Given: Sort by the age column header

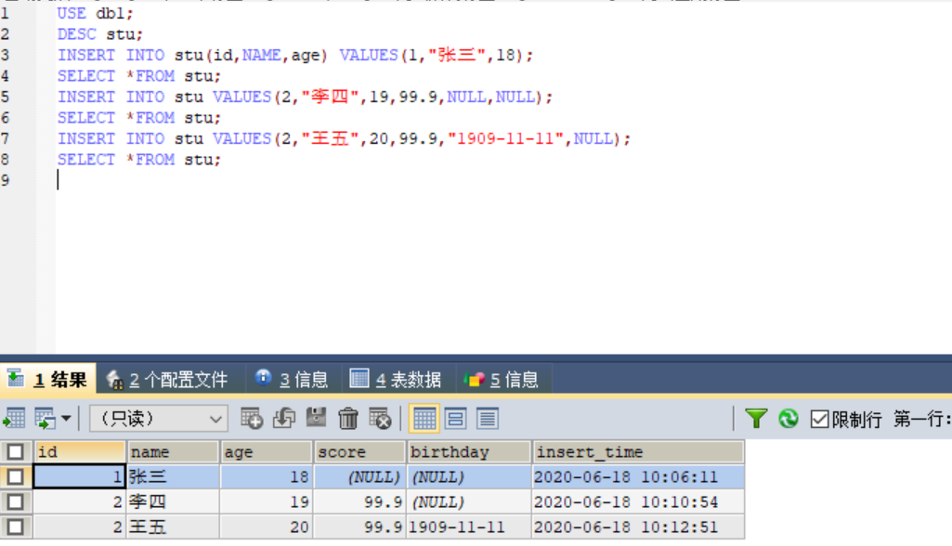Looking at the screenshot, I should 267,452.
